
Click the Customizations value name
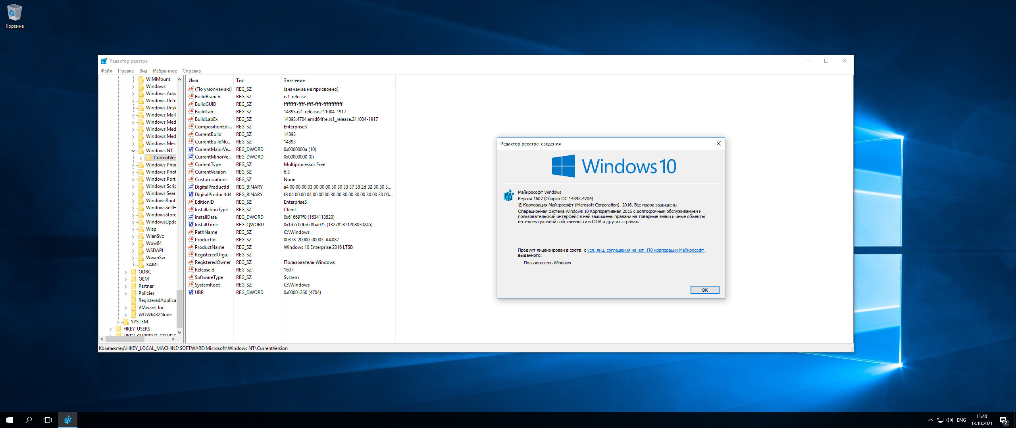click(x=211, y=180)
